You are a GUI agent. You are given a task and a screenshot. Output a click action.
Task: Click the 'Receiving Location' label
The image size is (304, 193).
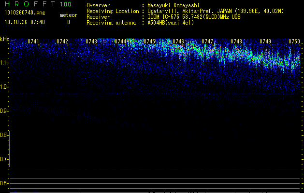[113, 11]
